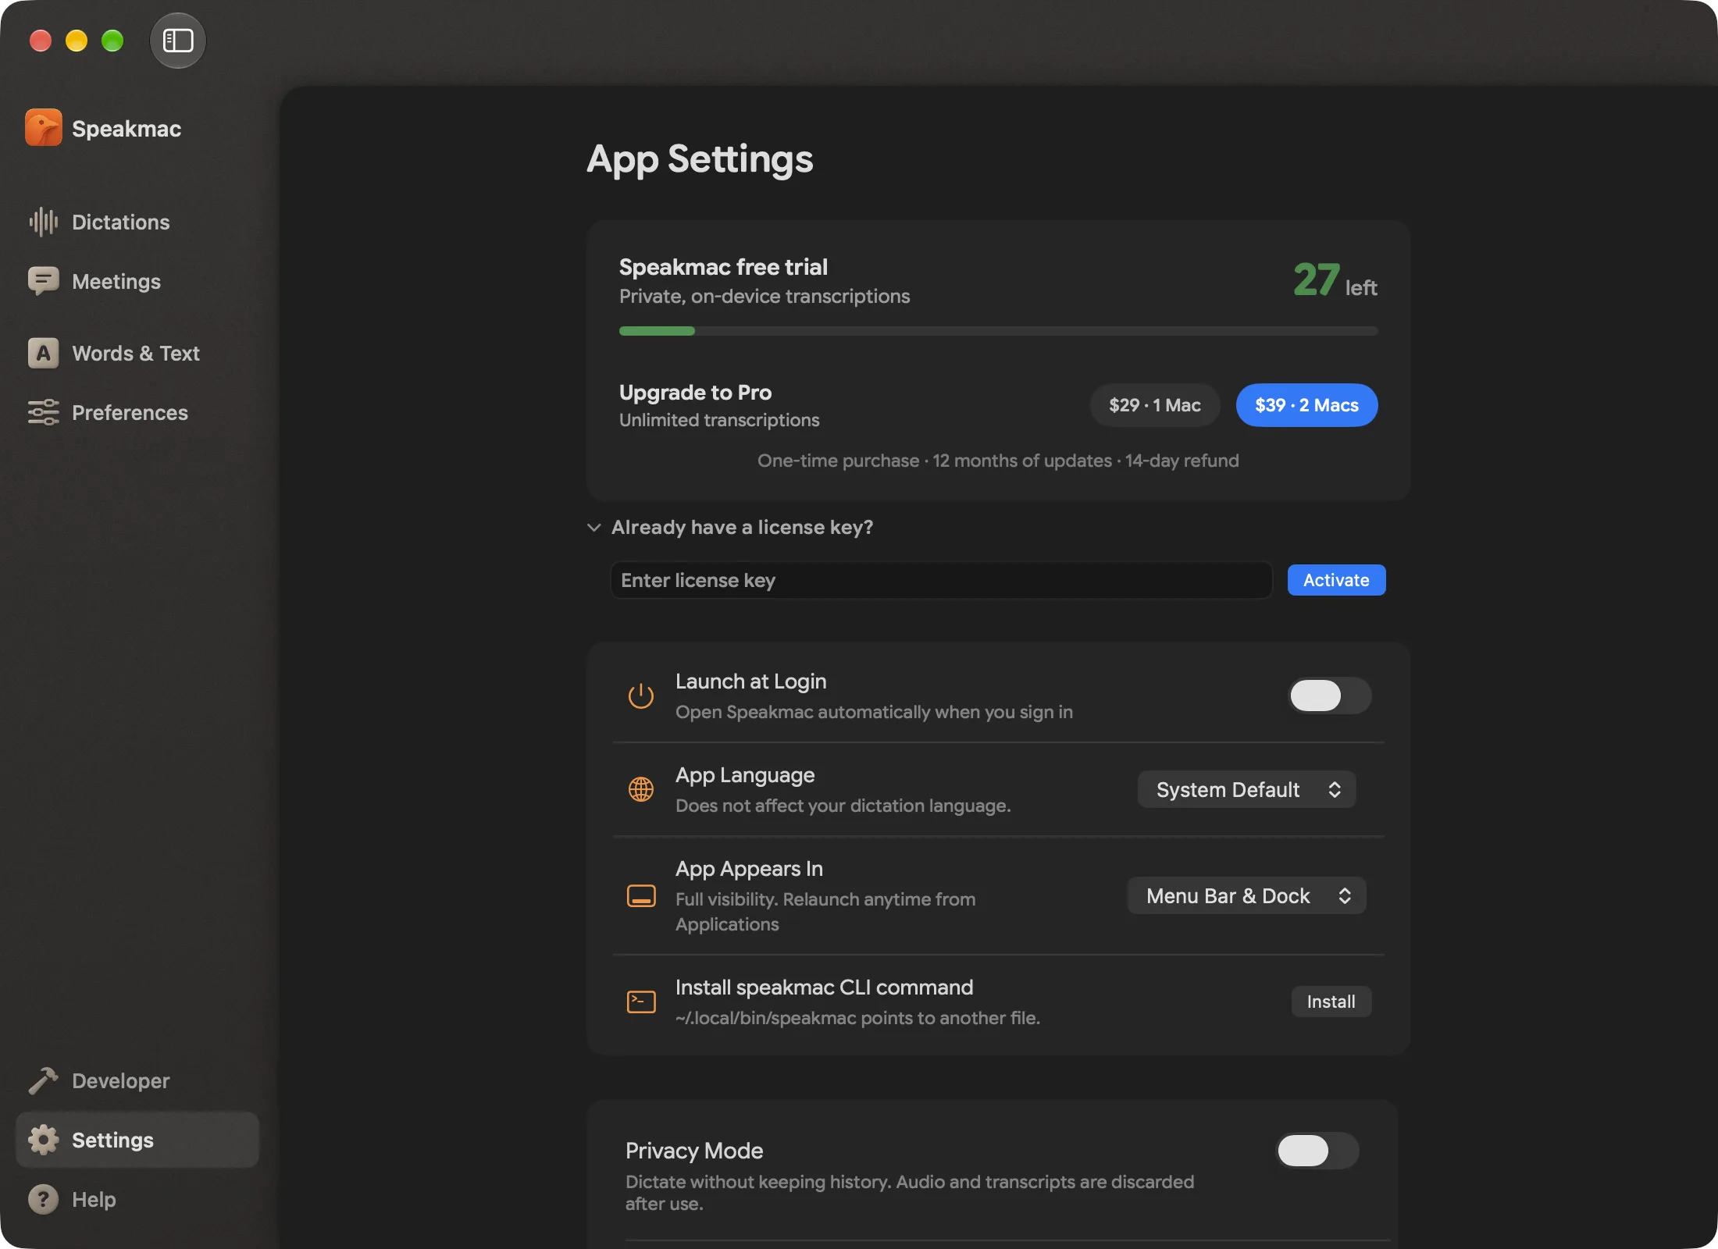Choose the $39 · 2 Macs plan
The image size is (1718, 1249).
coord(1306,405)
